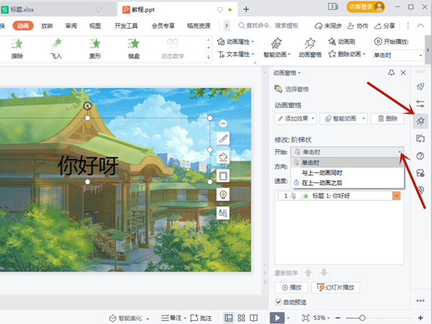Viewport: 432px width, 324px height.
Task: Pin the 动画窗格 panel with pushpin icon
Action: coord(391,73)
